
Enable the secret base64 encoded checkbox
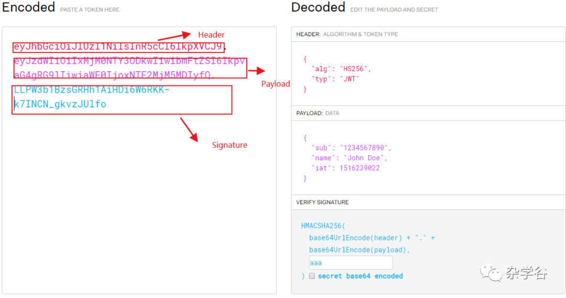point(312,276)
